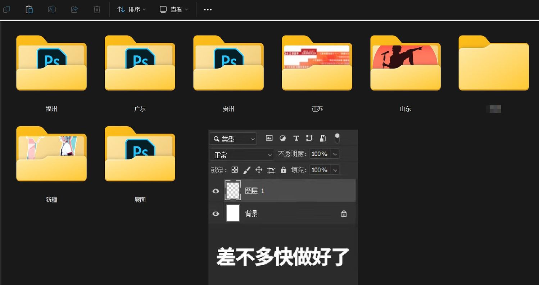Hide the 背景 layer via eye icon
Viewport: 539px width, 285px height.
tap(216, 214)
